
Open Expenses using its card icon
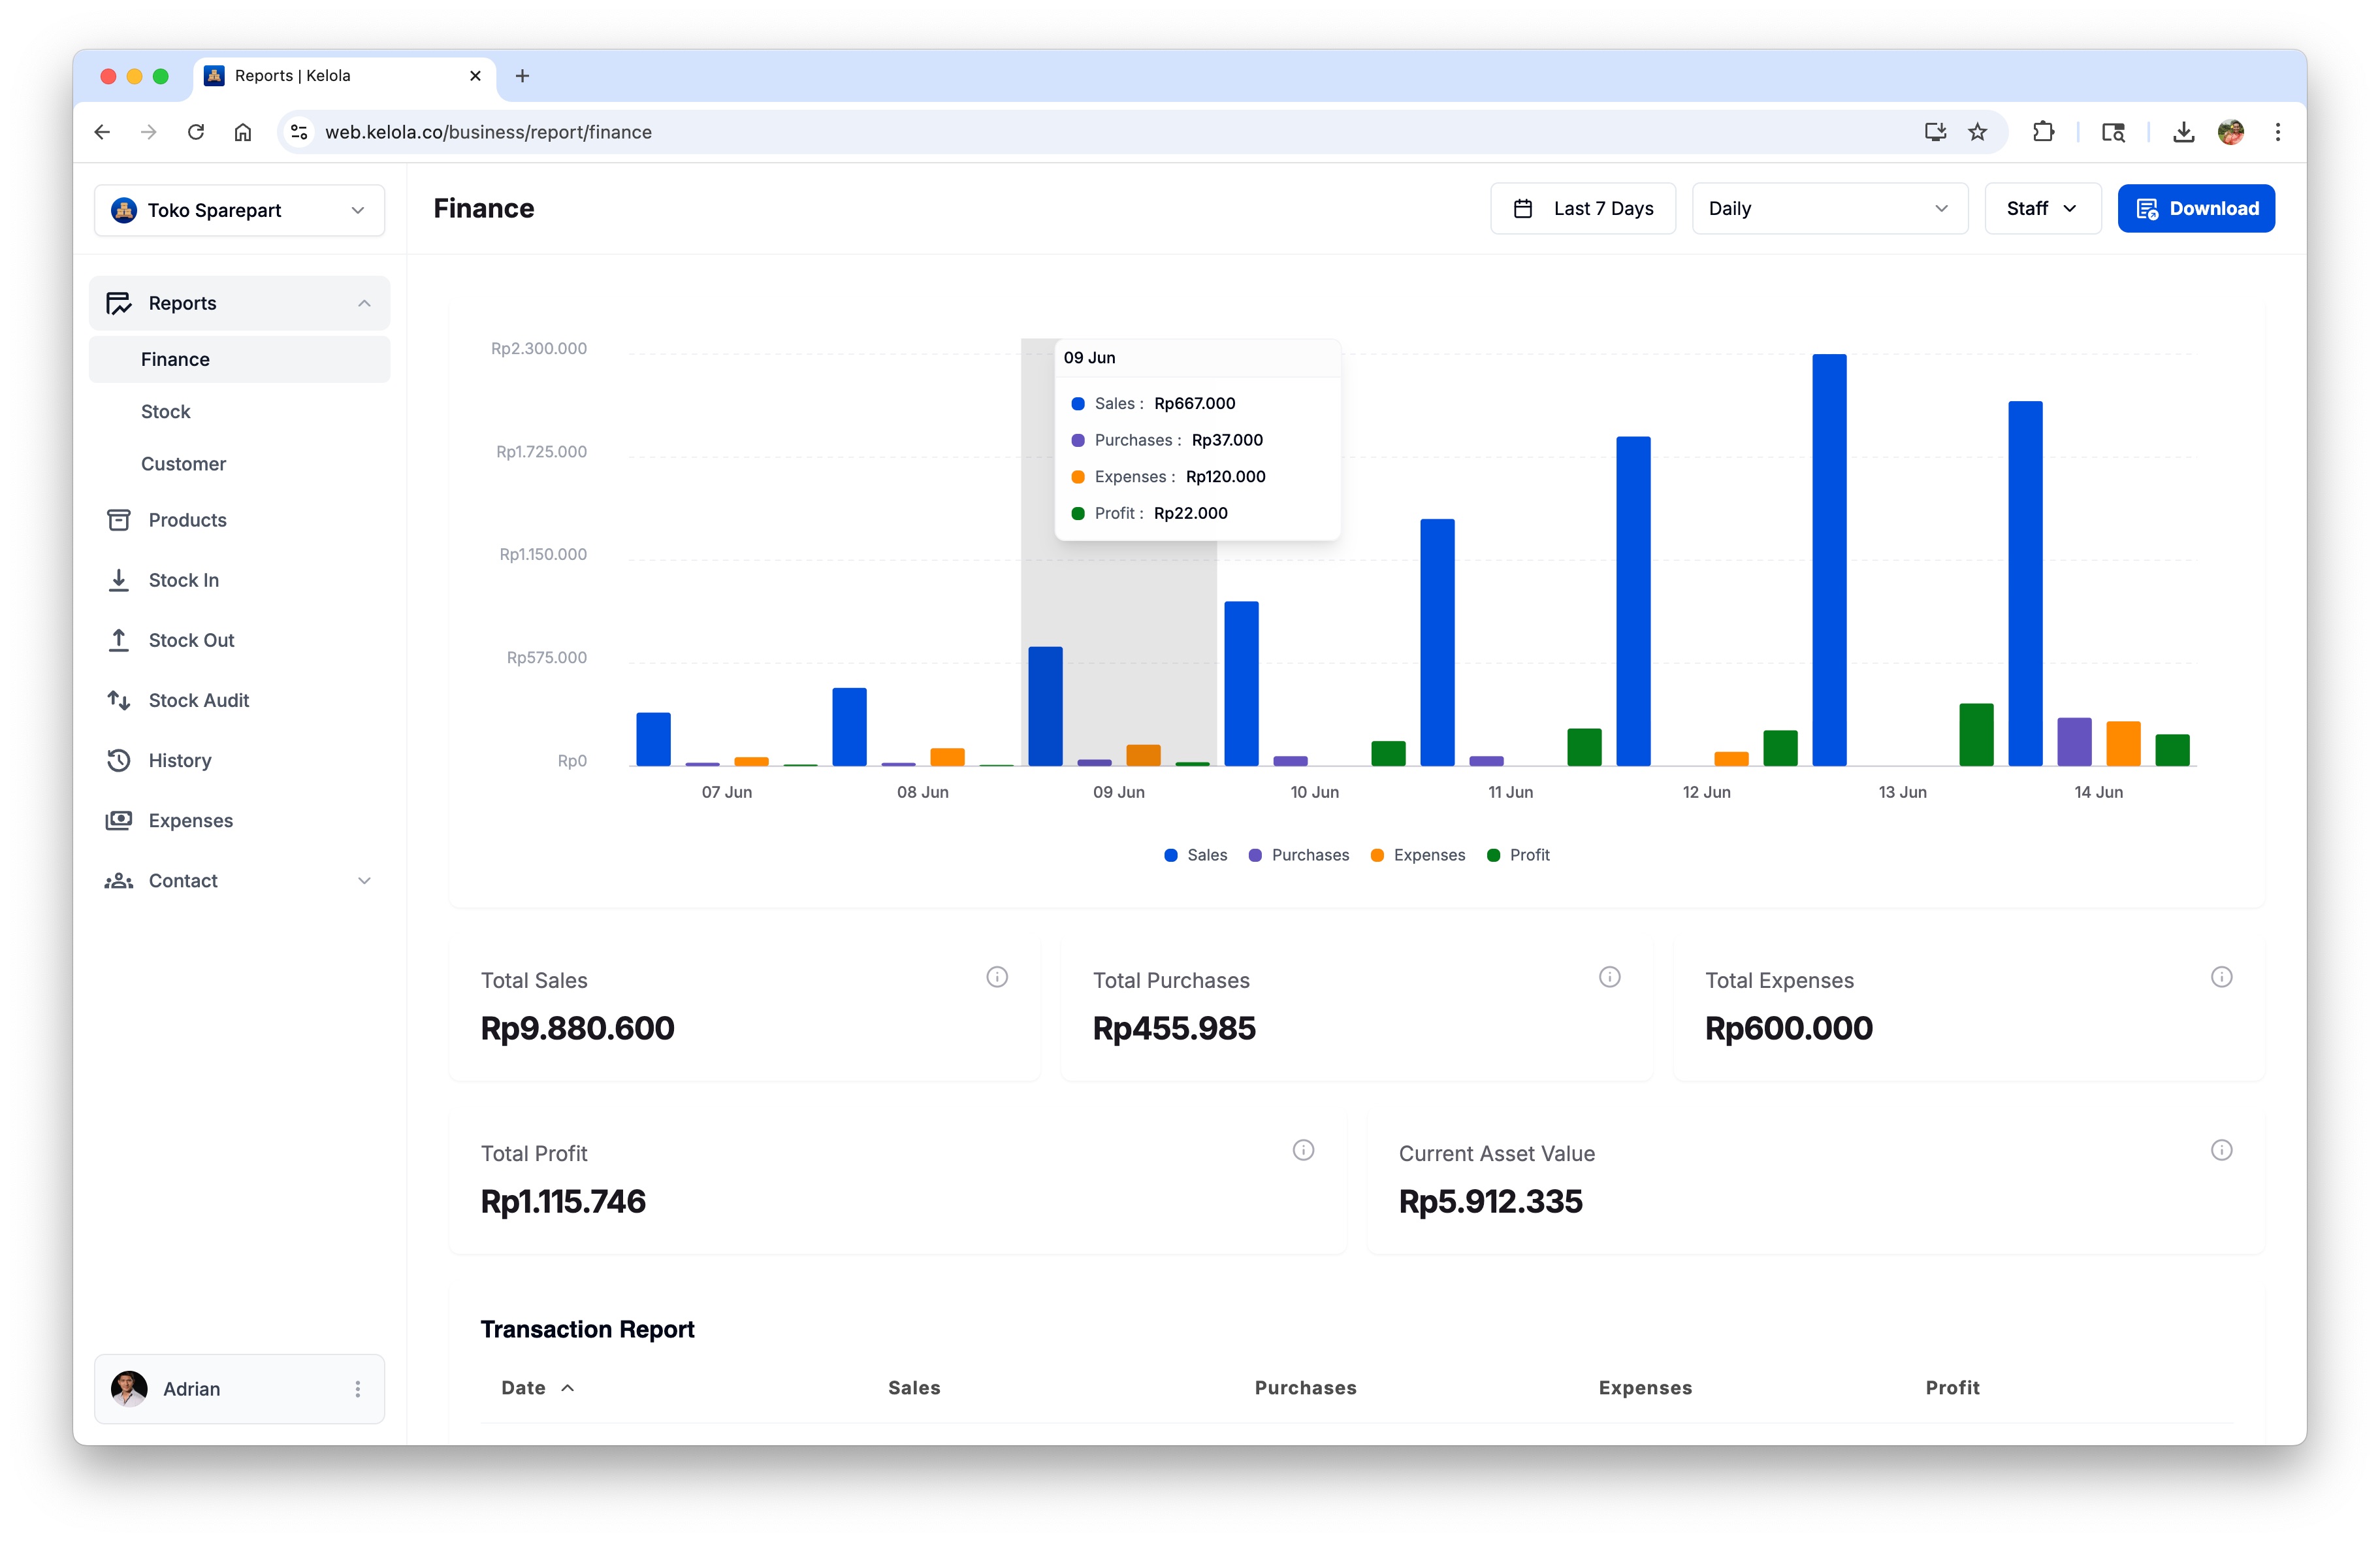click(119, 821)
